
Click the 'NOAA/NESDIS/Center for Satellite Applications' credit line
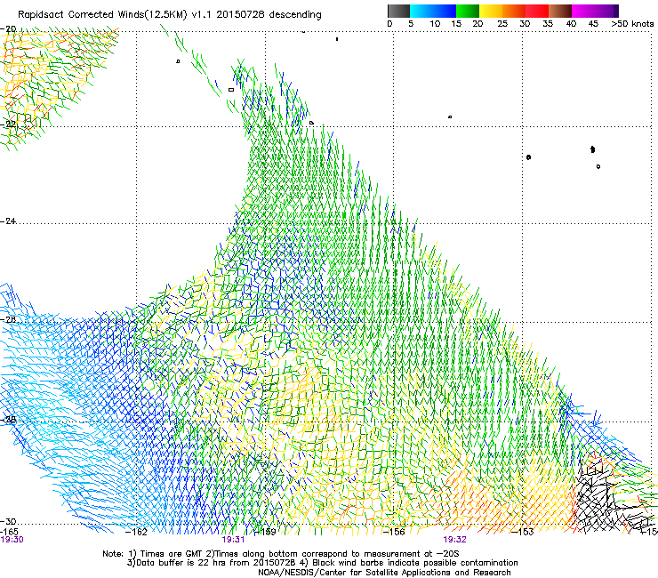(x=384, y=573)
